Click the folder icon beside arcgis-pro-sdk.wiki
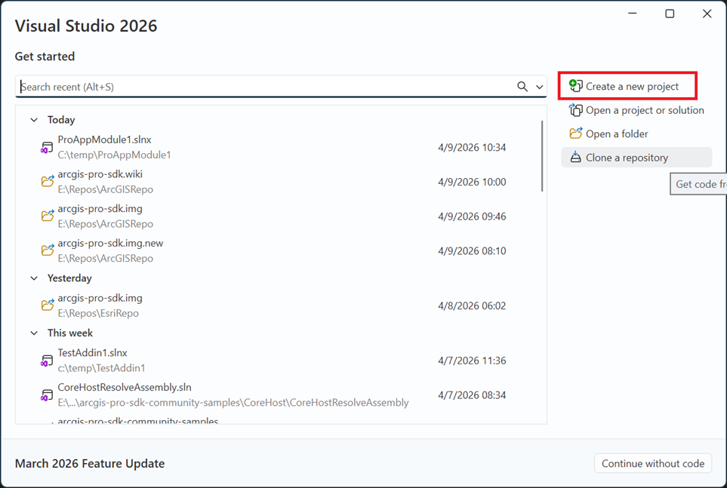 point(48,181)
